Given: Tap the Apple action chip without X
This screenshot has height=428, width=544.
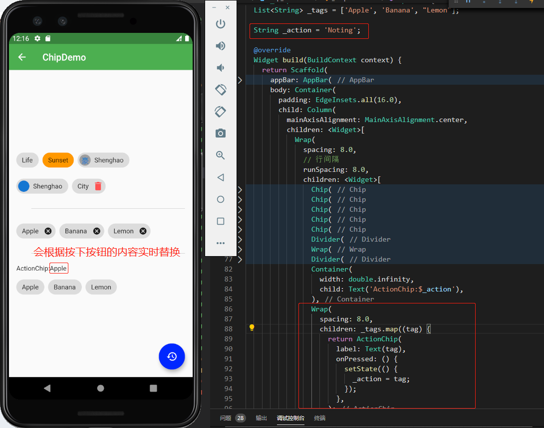Looking at the screenshot, I should click(30, 287).
